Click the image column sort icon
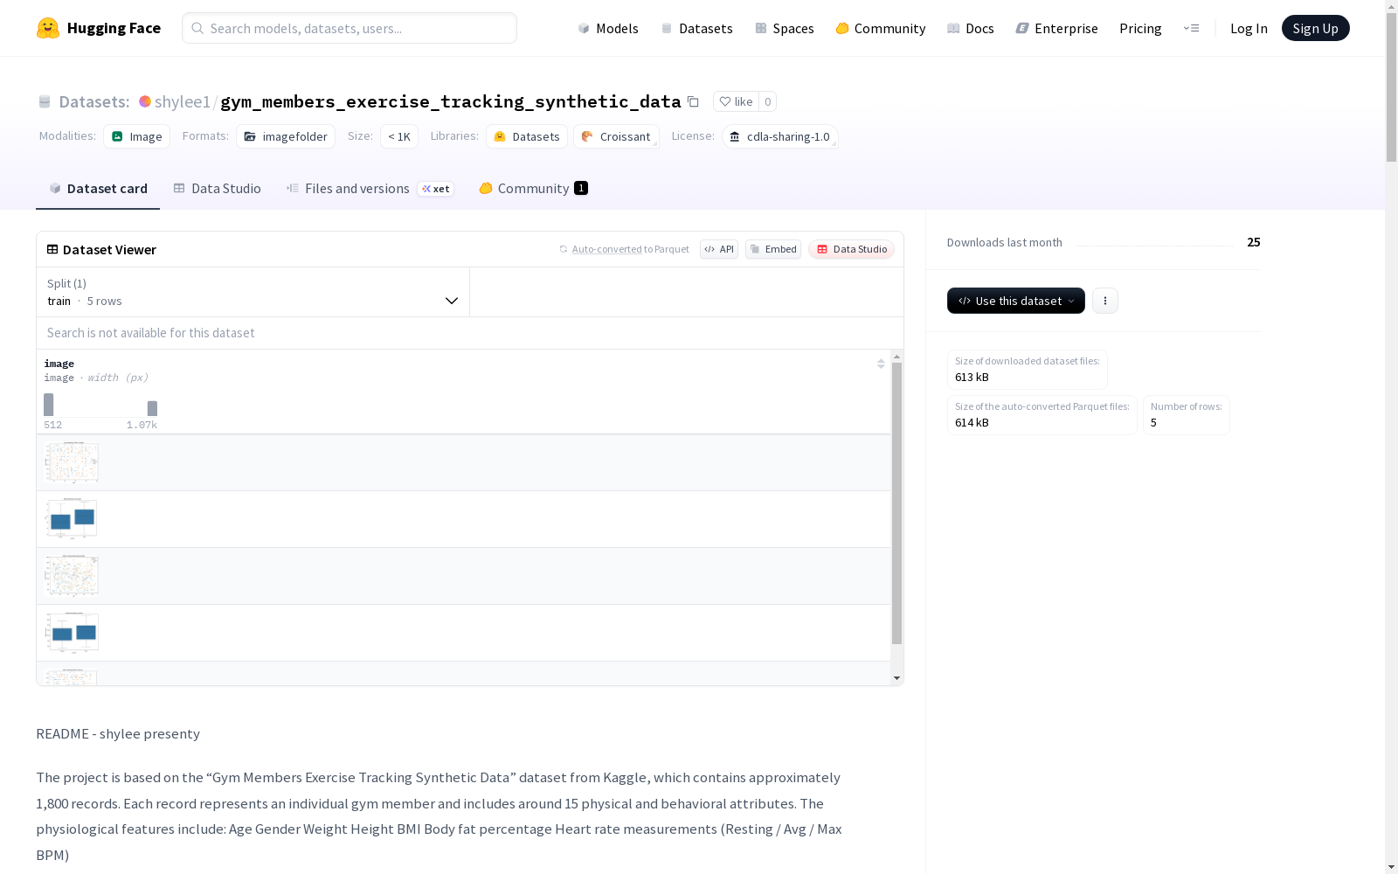 coord(881,364)
